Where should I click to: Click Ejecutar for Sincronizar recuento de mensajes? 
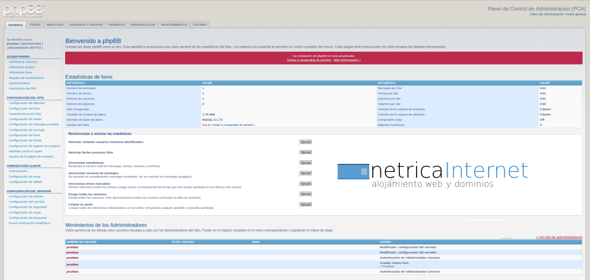tap(305, 174)
